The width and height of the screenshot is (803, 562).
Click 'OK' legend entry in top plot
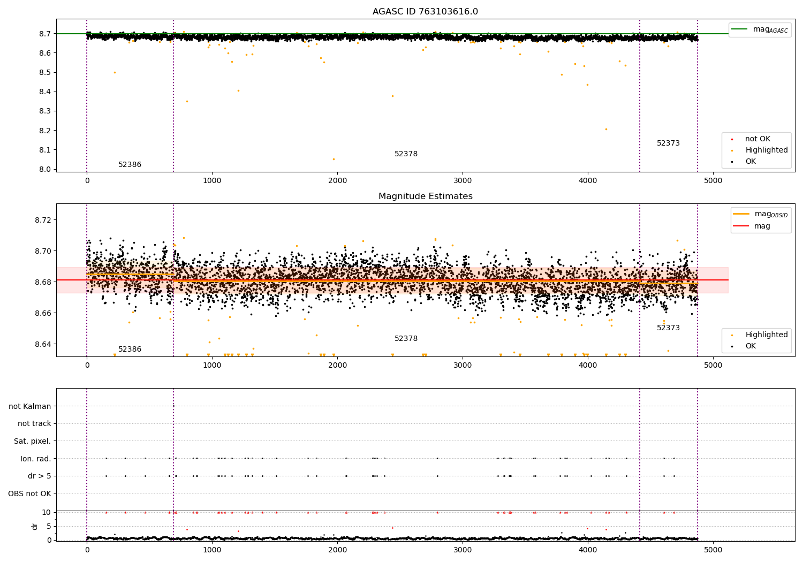(751, 162)
